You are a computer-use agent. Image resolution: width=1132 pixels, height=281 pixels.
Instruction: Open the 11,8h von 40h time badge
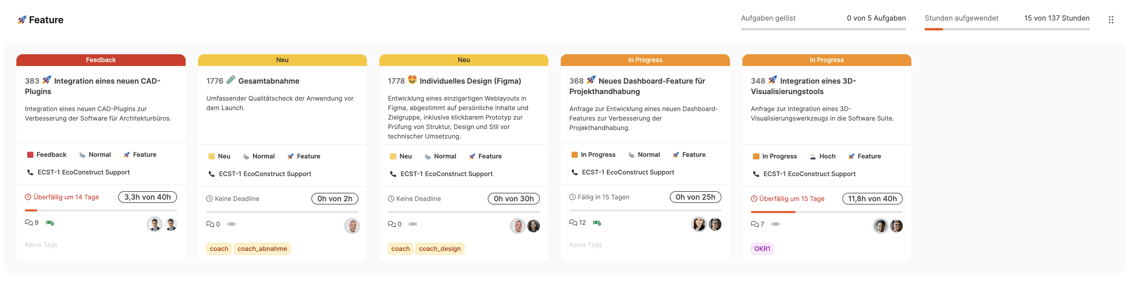pos(872,199)
